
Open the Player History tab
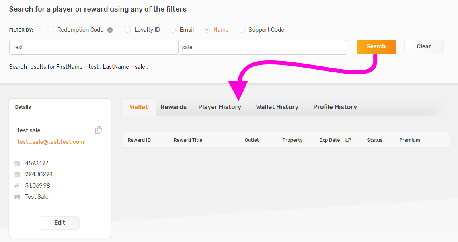[x=220, y=107]
